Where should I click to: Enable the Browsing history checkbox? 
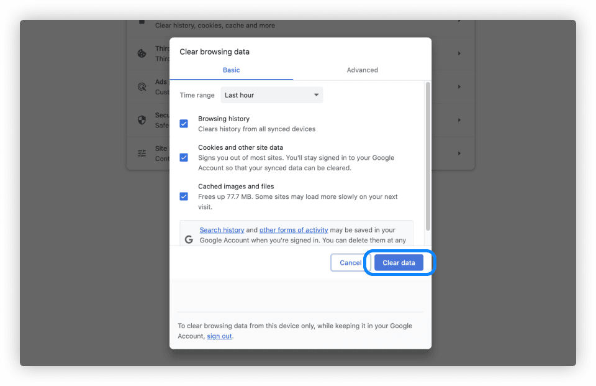coord(184,124)
